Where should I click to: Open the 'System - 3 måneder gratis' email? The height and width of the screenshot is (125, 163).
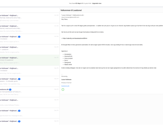point(30,81)
